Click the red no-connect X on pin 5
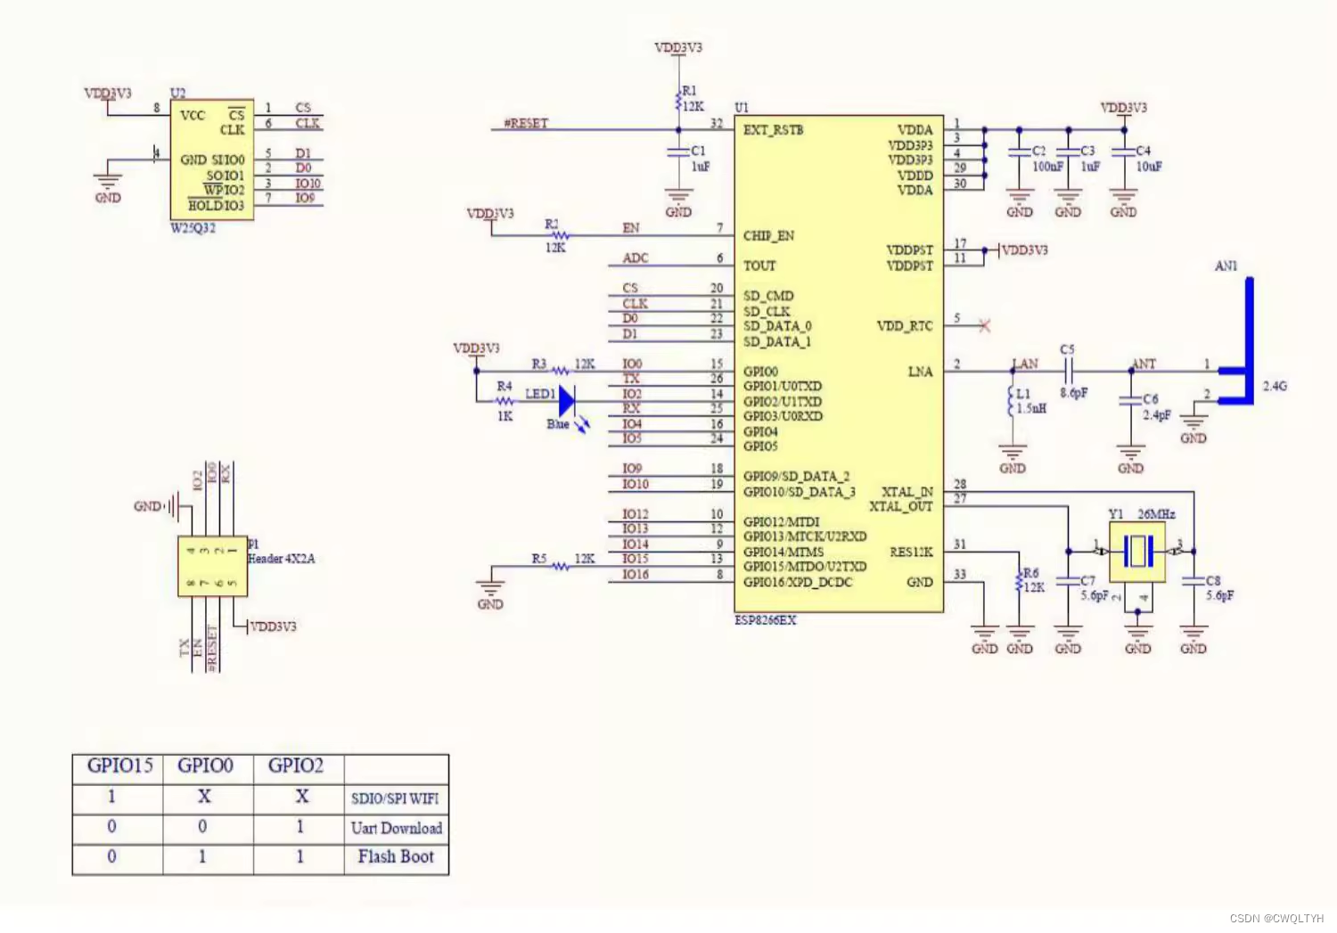The height and width of the screenshot is (933, 1337). click(x=984, y=326)
